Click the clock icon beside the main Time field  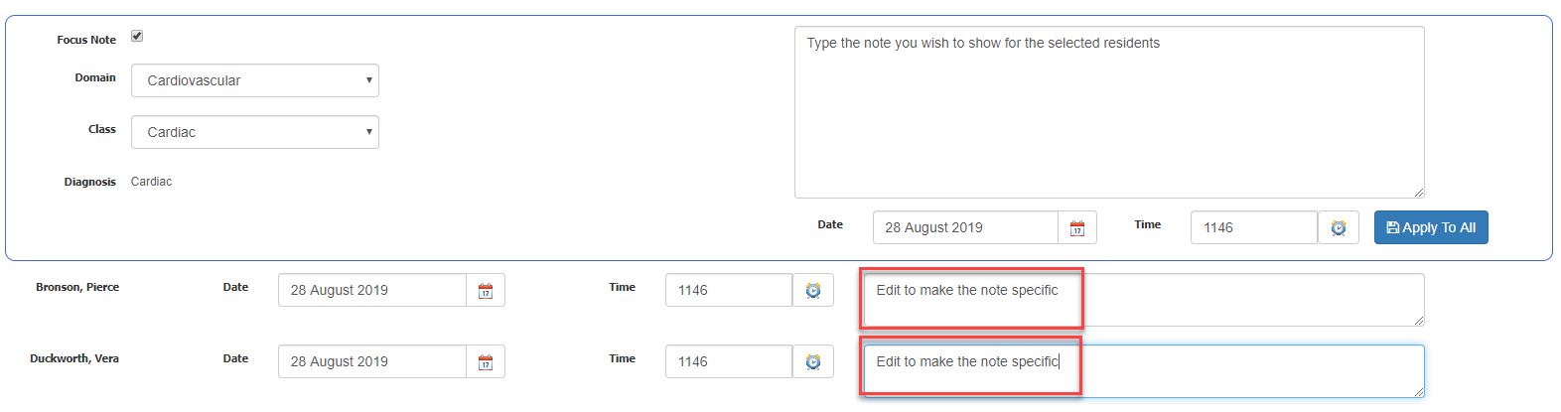tap(1338, 228)
